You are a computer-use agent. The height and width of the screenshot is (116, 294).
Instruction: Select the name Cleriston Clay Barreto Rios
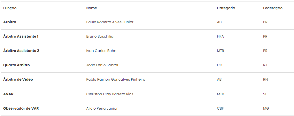click(110, 94)
